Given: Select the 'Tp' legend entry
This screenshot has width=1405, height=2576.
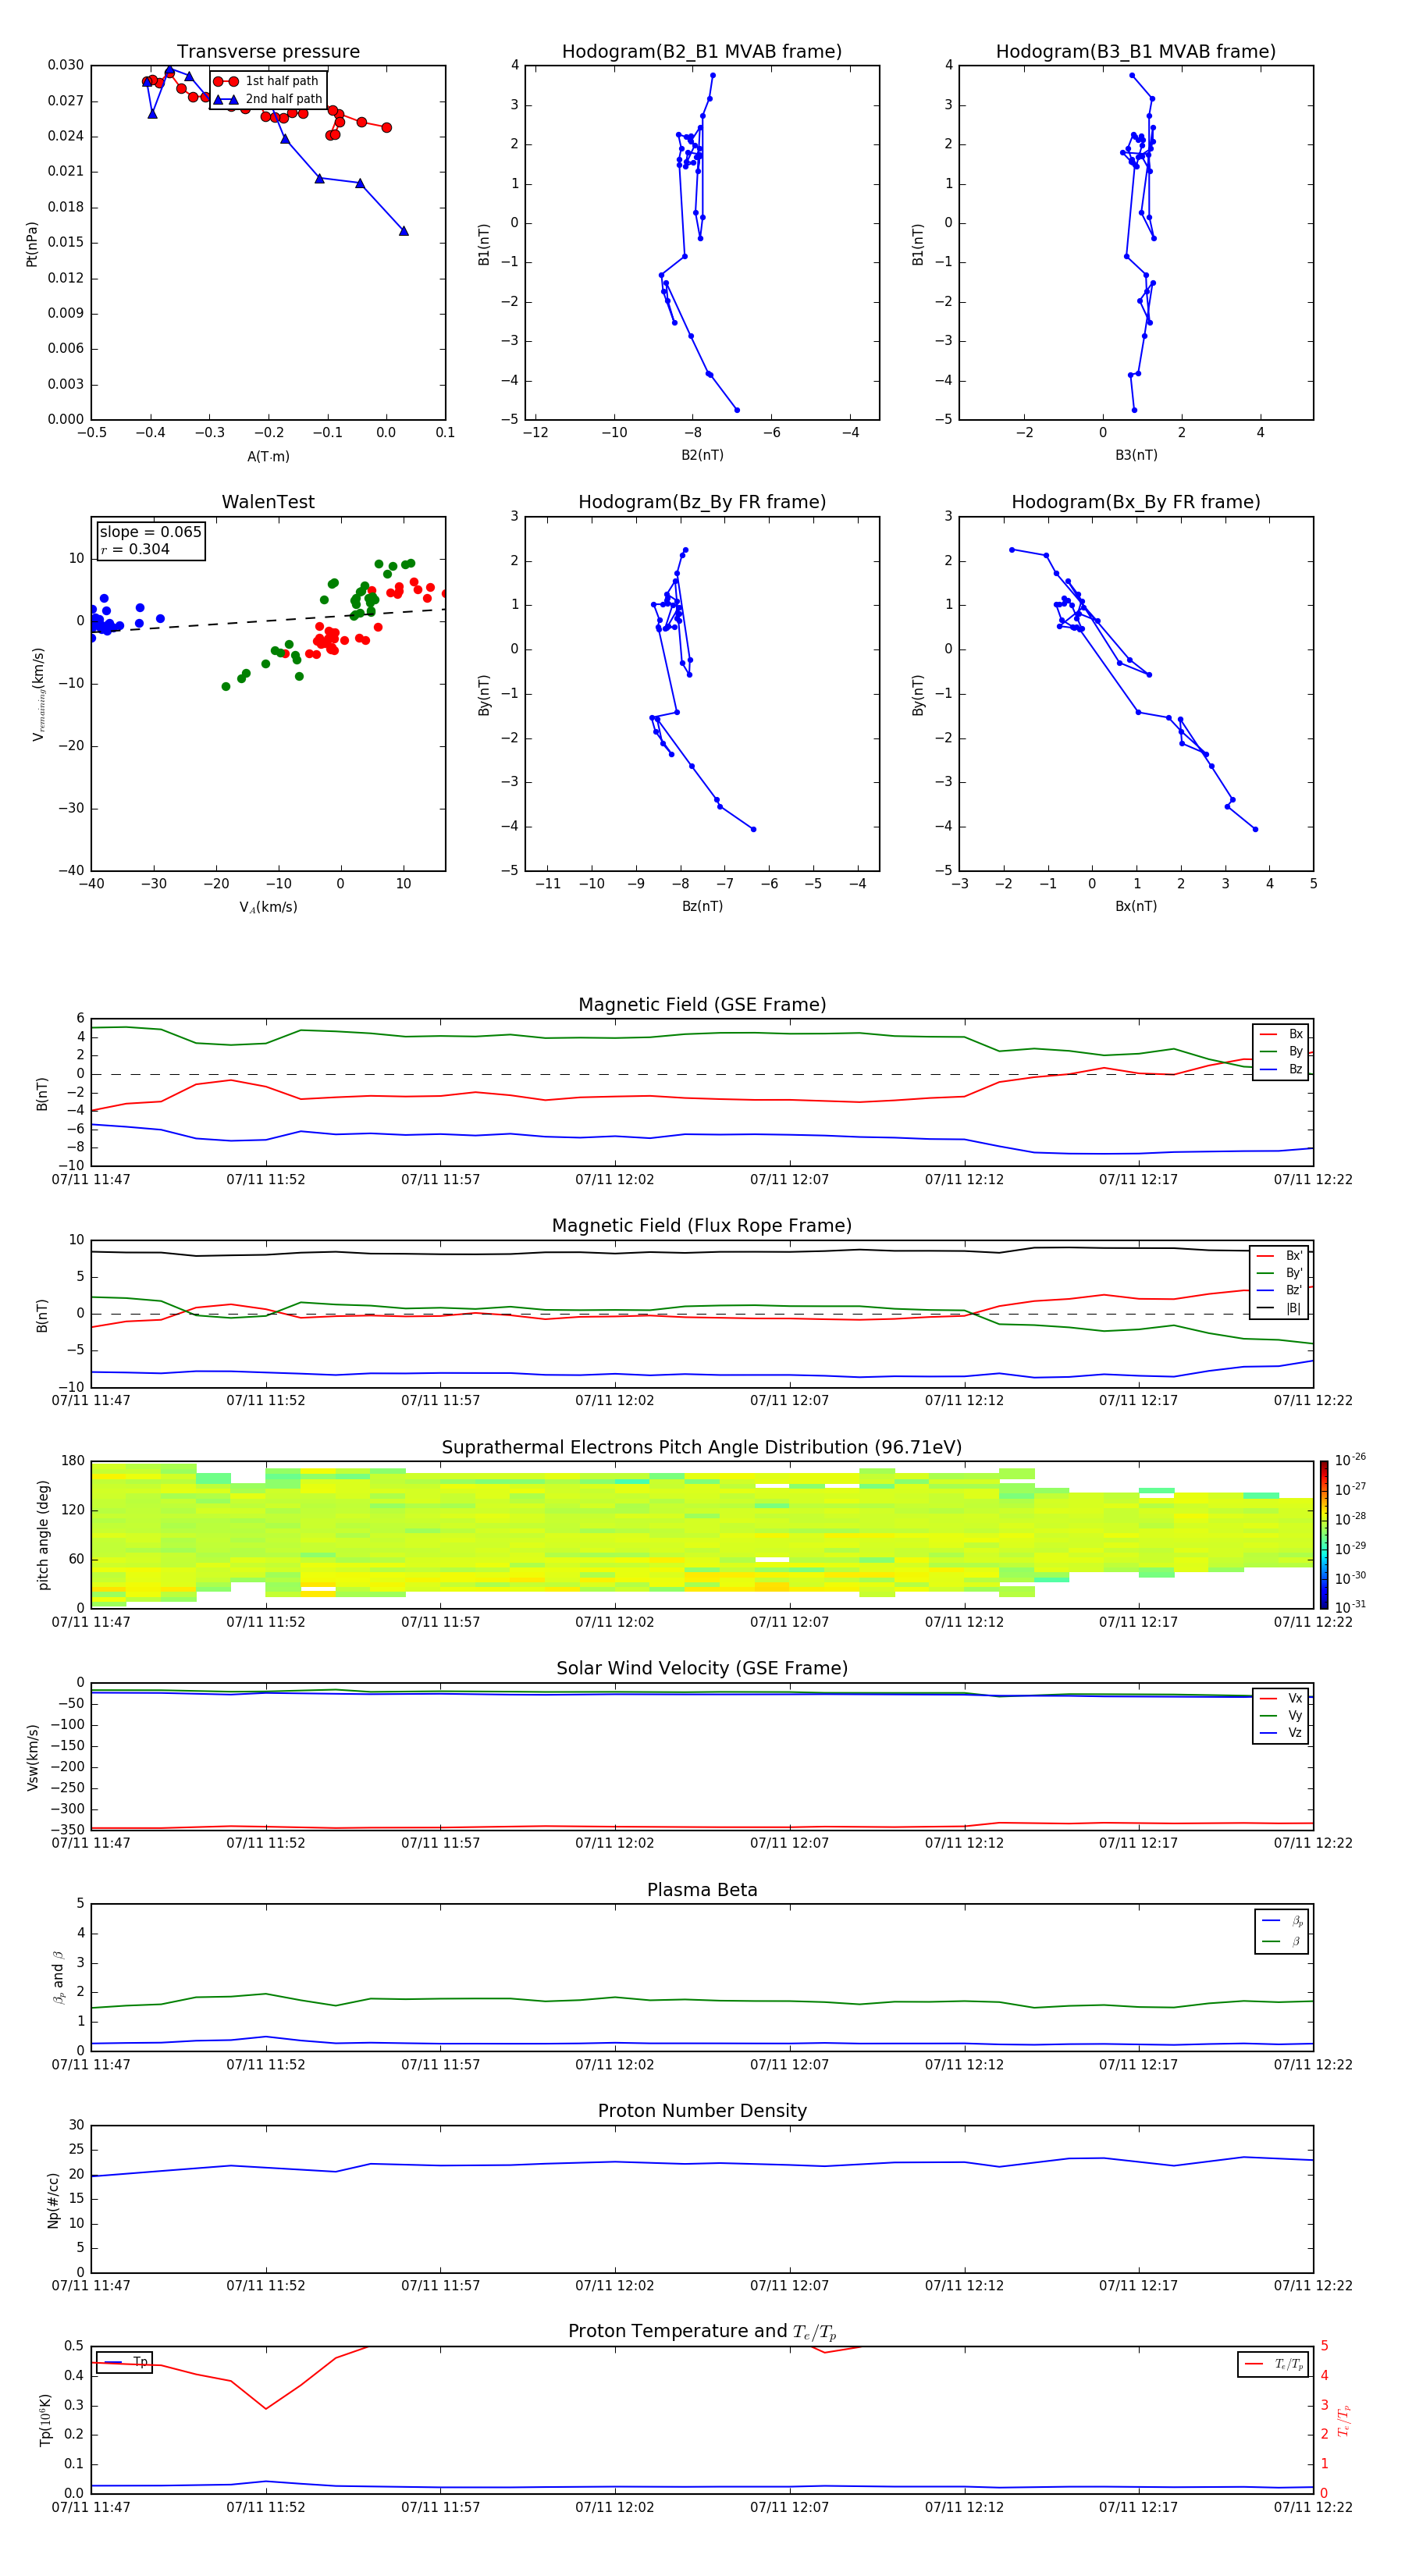Looking at the screenshot, I should (x=125, y=2362).
